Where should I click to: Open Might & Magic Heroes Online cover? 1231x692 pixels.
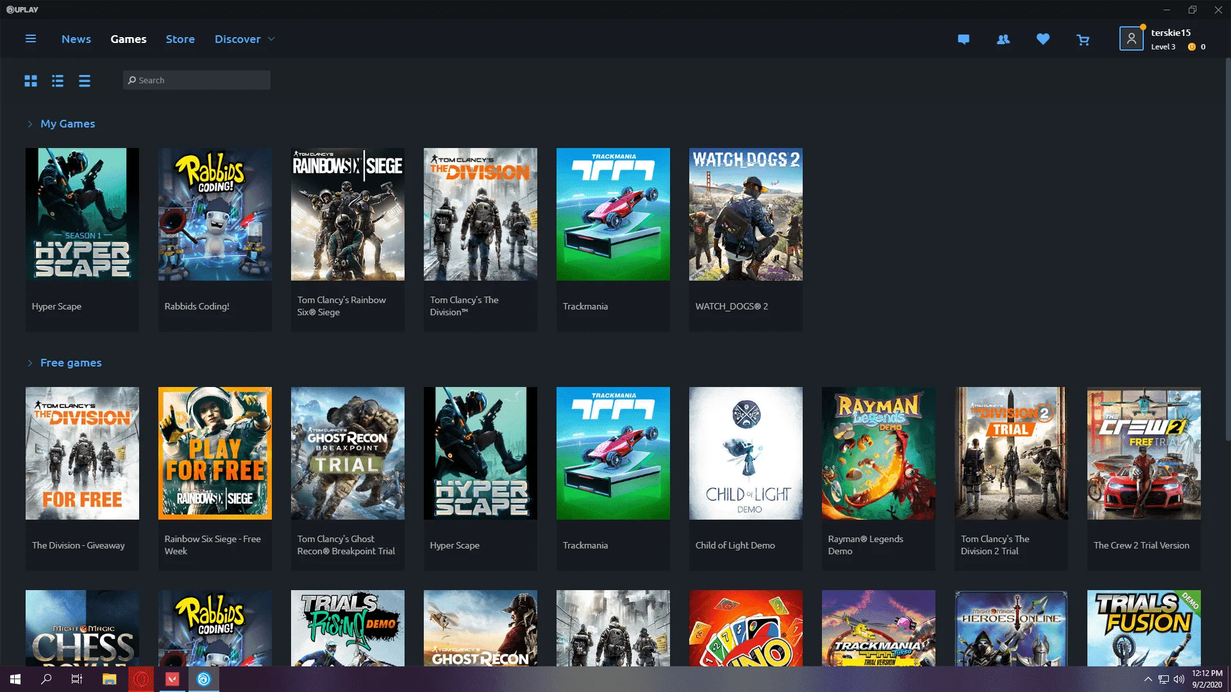[1011, 628]
